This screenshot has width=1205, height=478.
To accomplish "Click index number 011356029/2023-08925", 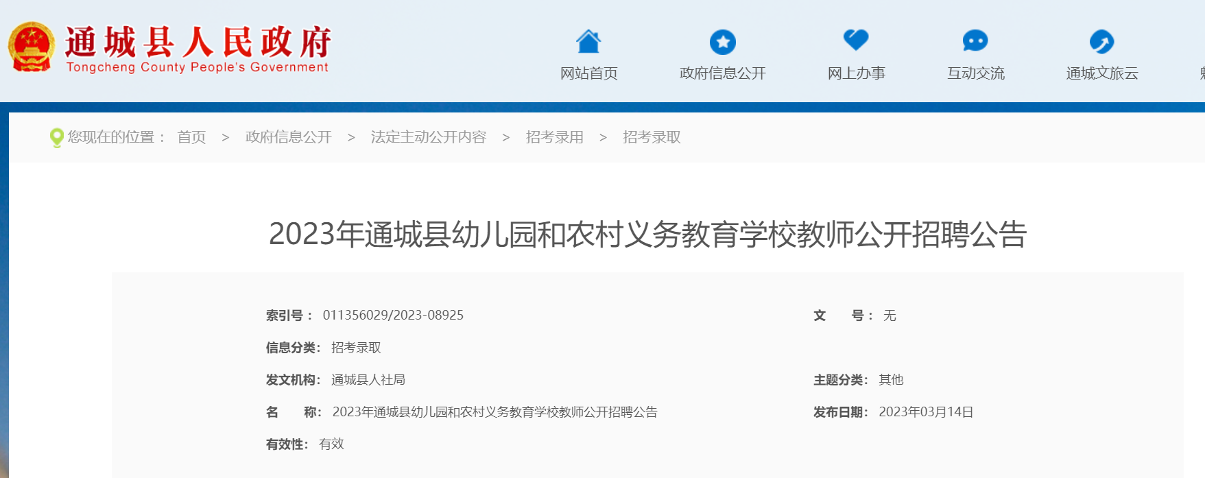I will pyautogui.click(x=393, y=315).
